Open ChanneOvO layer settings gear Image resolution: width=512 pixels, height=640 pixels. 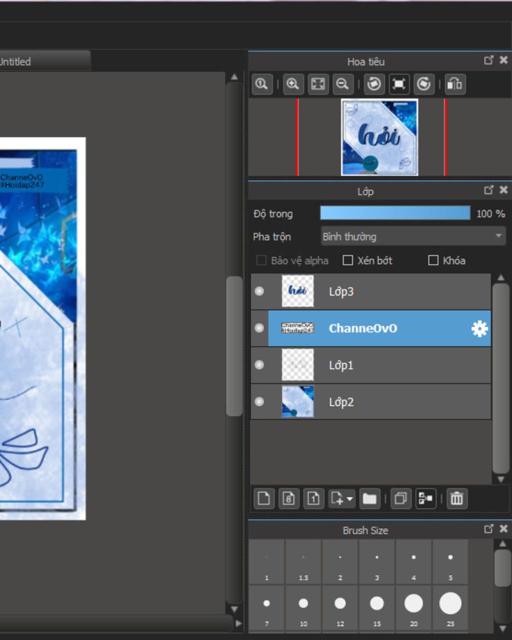479,329
